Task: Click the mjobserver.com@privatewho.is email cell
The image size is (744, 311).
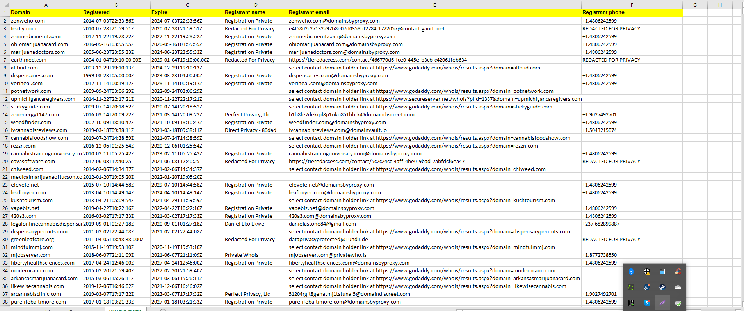Action: [x=434, y=255]
